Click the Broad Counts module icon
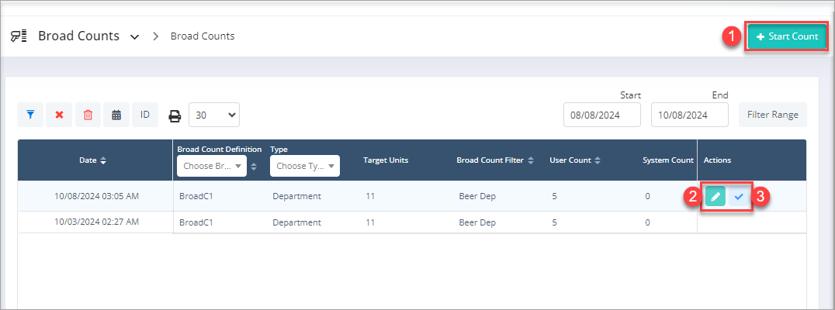Screen dimensions: 835x310 point(19,36)
